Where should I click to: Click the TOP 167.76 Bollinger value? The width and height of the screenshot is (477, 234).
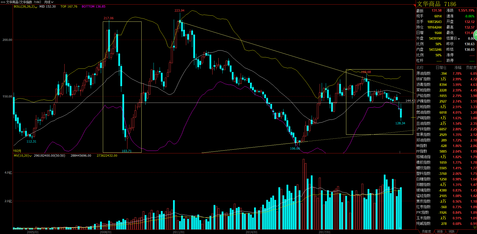tap(69, 7)
